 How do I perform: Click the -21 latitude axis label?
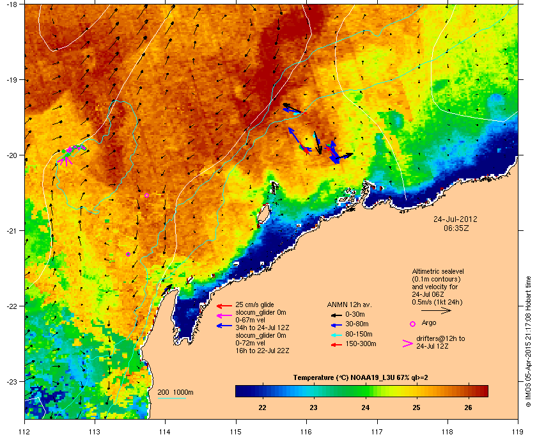pyautogui.click(x=12, y=231)
